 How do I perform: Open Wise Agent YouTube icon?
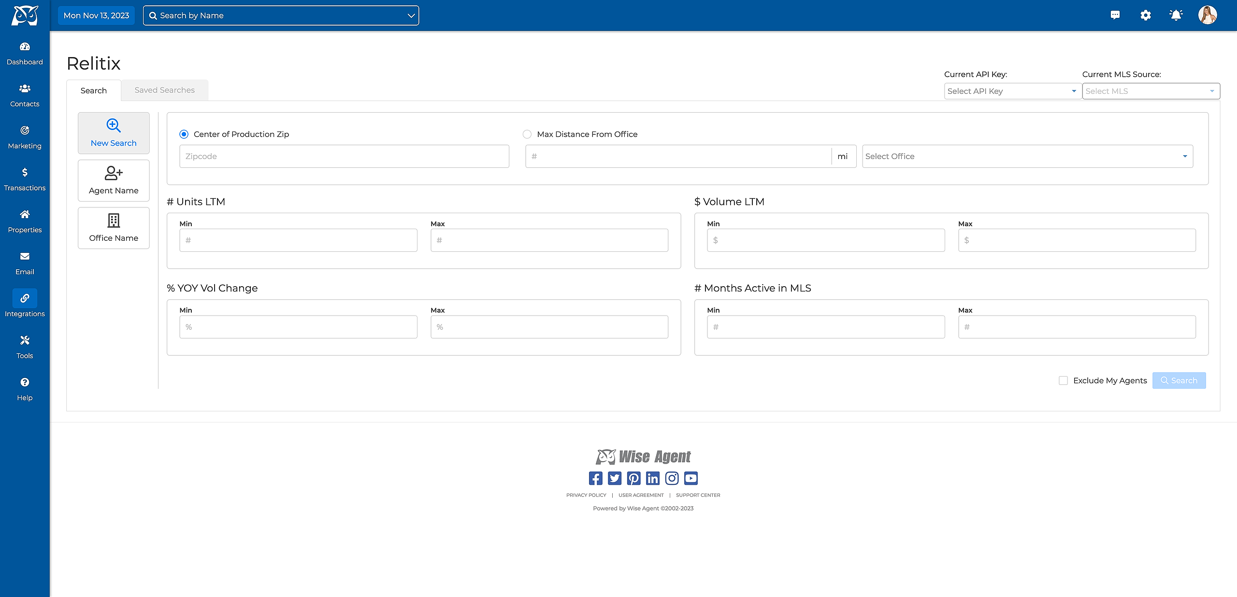(691, 478)
